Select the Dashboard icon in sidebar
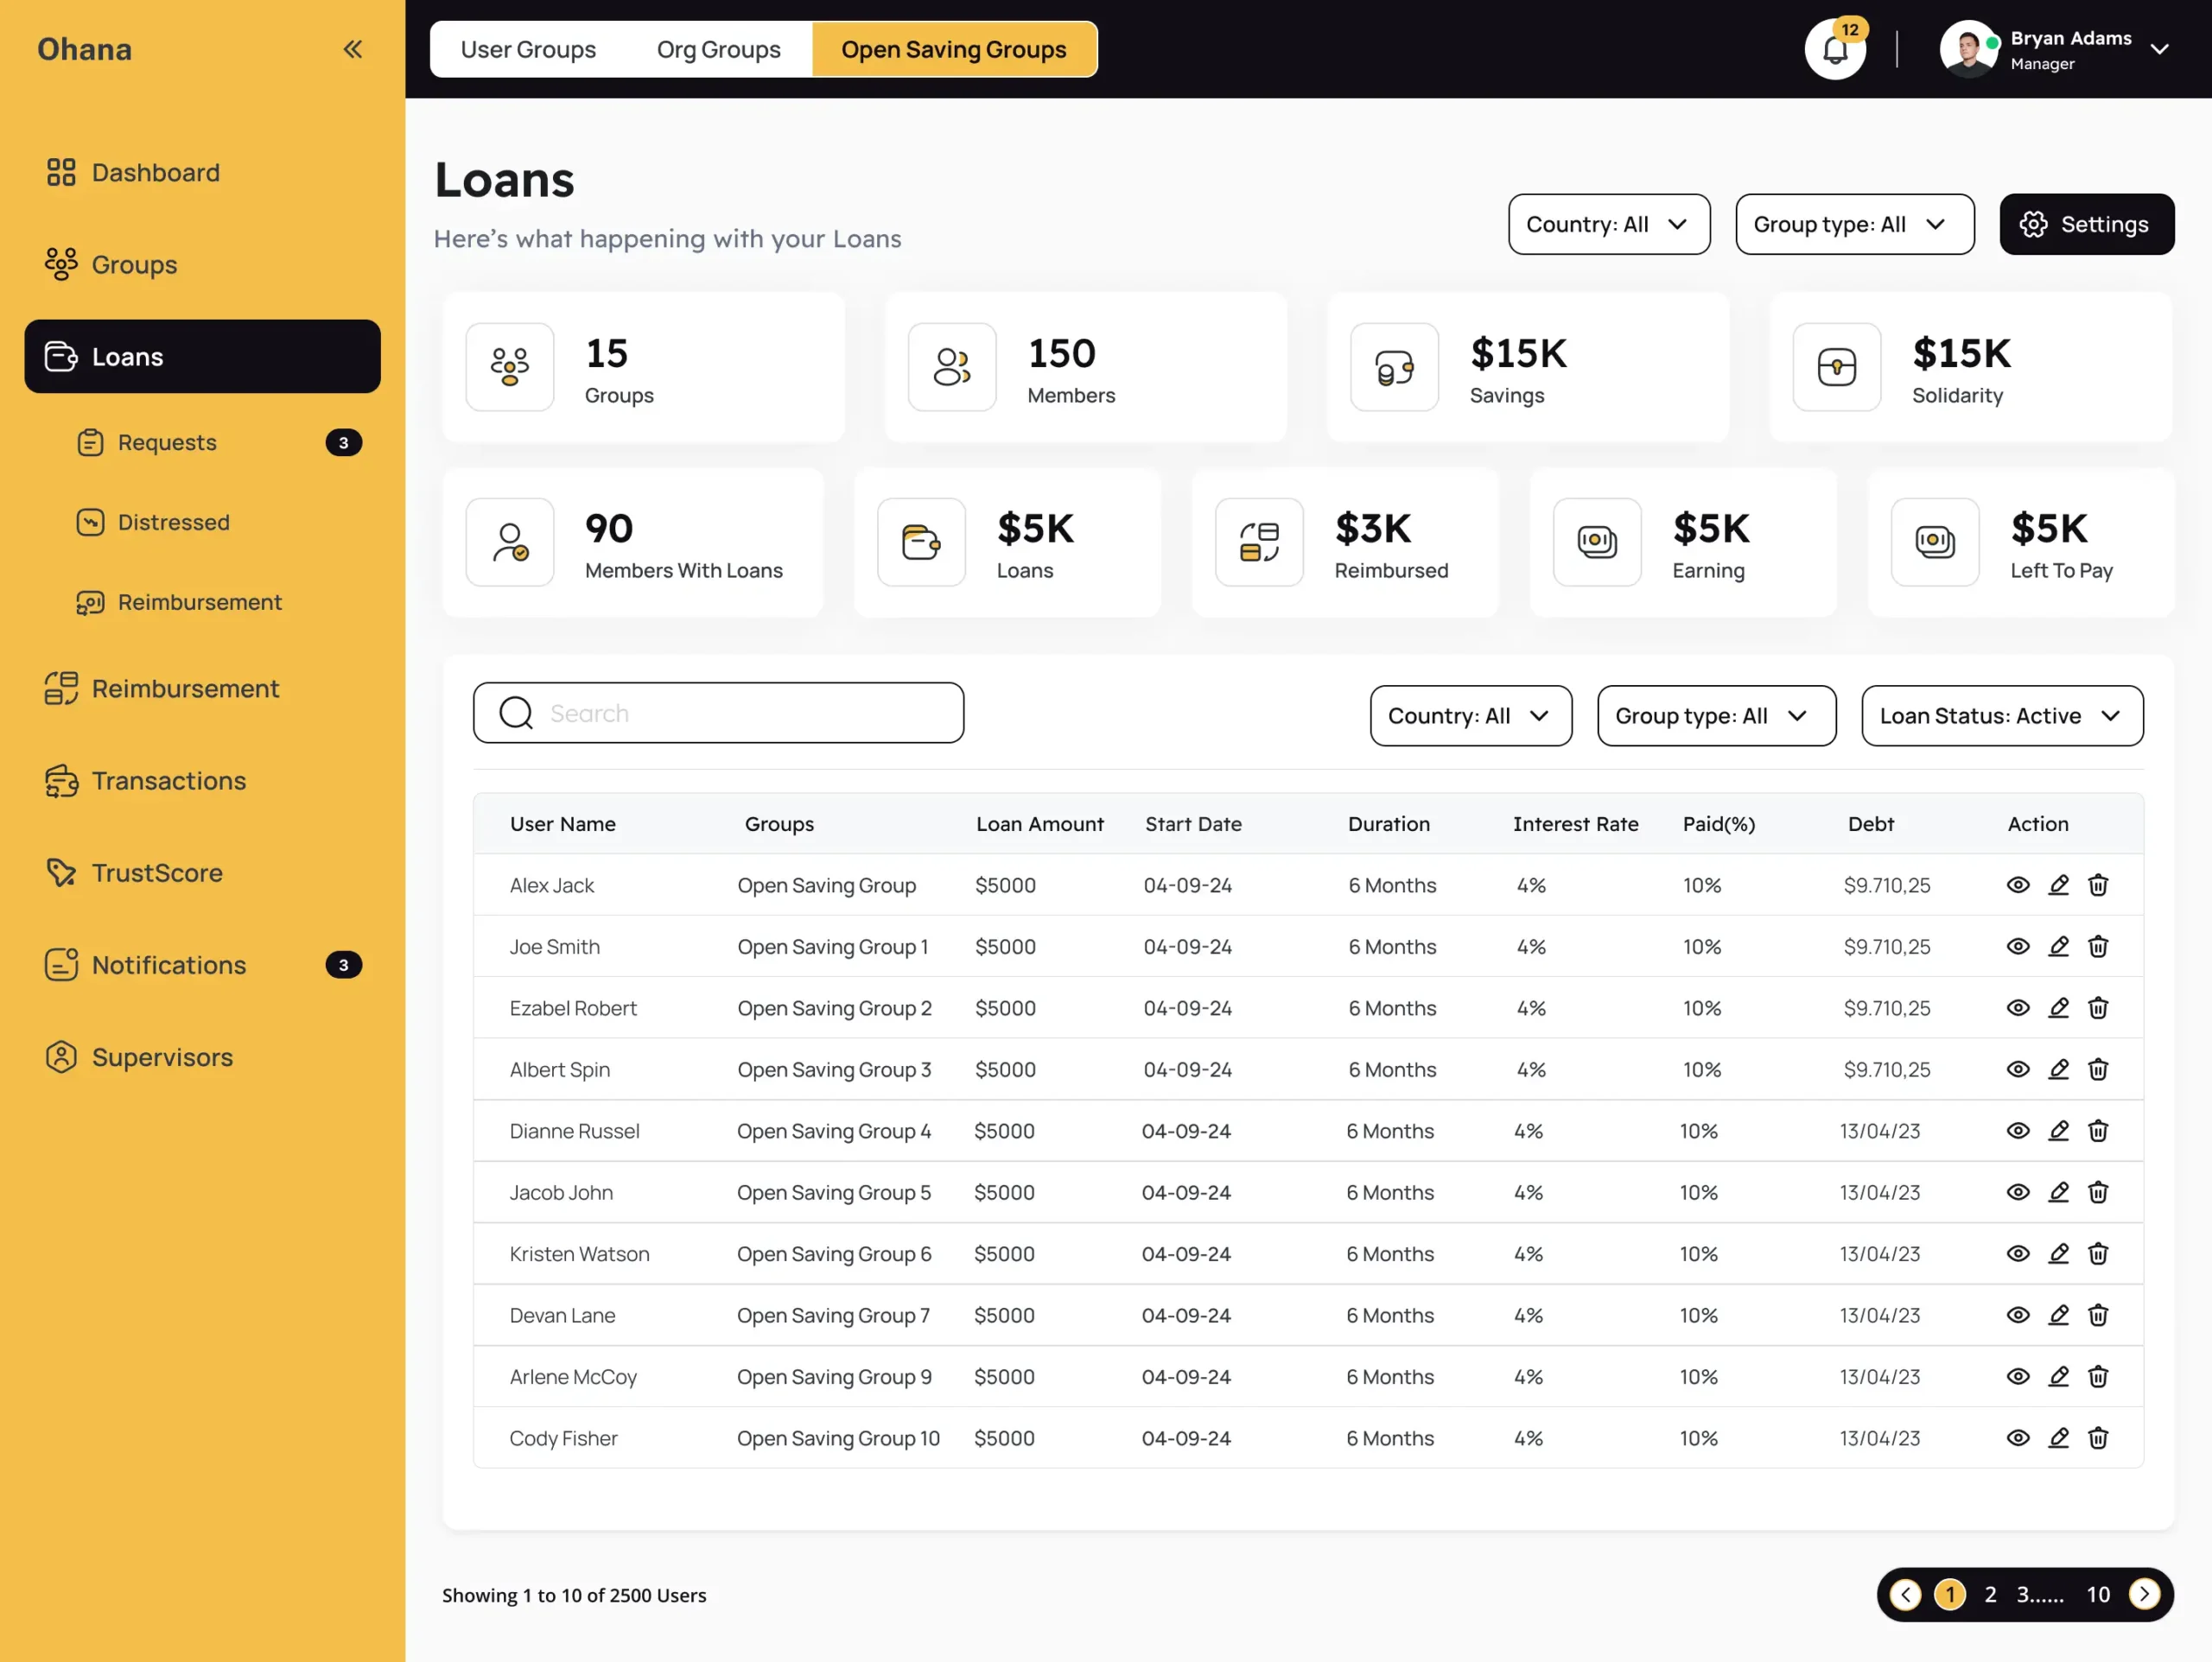The height and width of the screenshot is (1662, 2212). point(61,172)
